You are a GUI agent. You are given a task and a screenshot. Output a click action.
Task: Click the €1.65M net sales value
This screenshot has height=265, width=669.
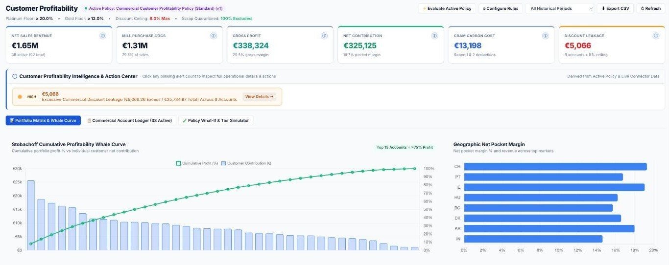coord(25,45)
